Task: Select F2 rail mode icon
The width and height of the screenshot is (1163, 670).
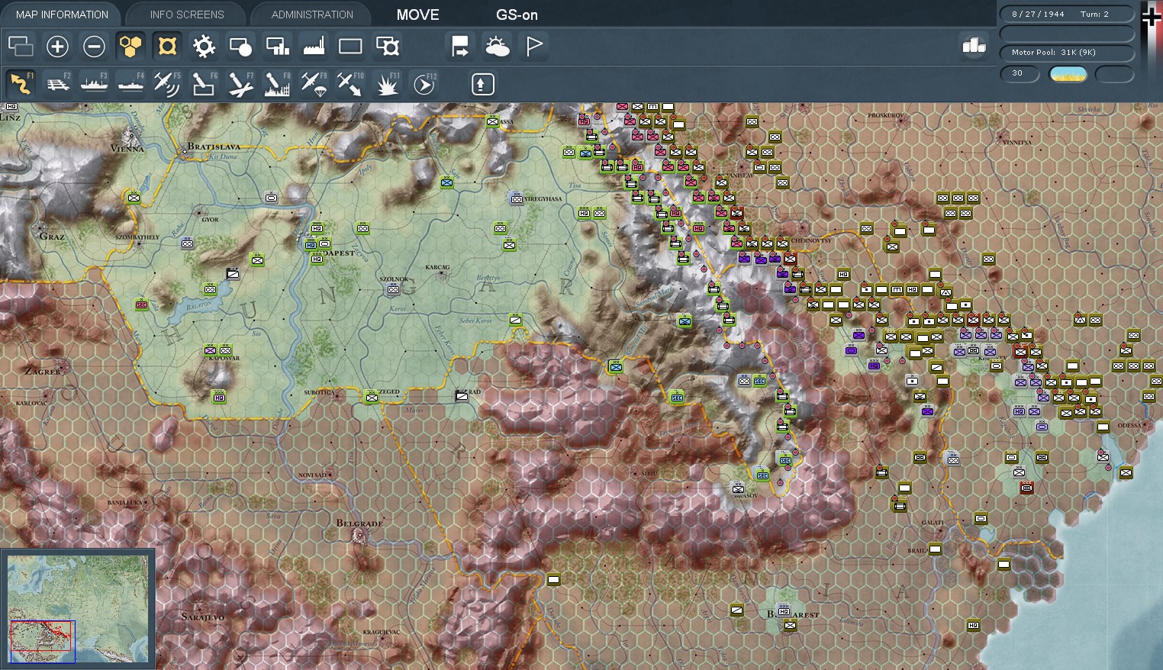Action: pos(57,84)
